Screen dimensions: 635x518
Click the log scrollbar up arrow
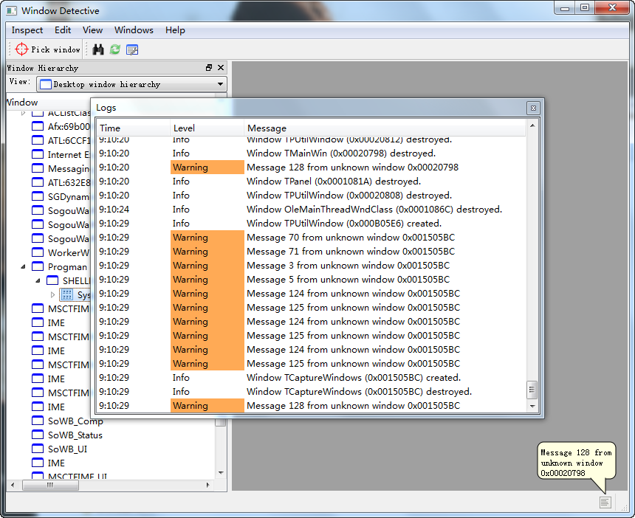532,125
